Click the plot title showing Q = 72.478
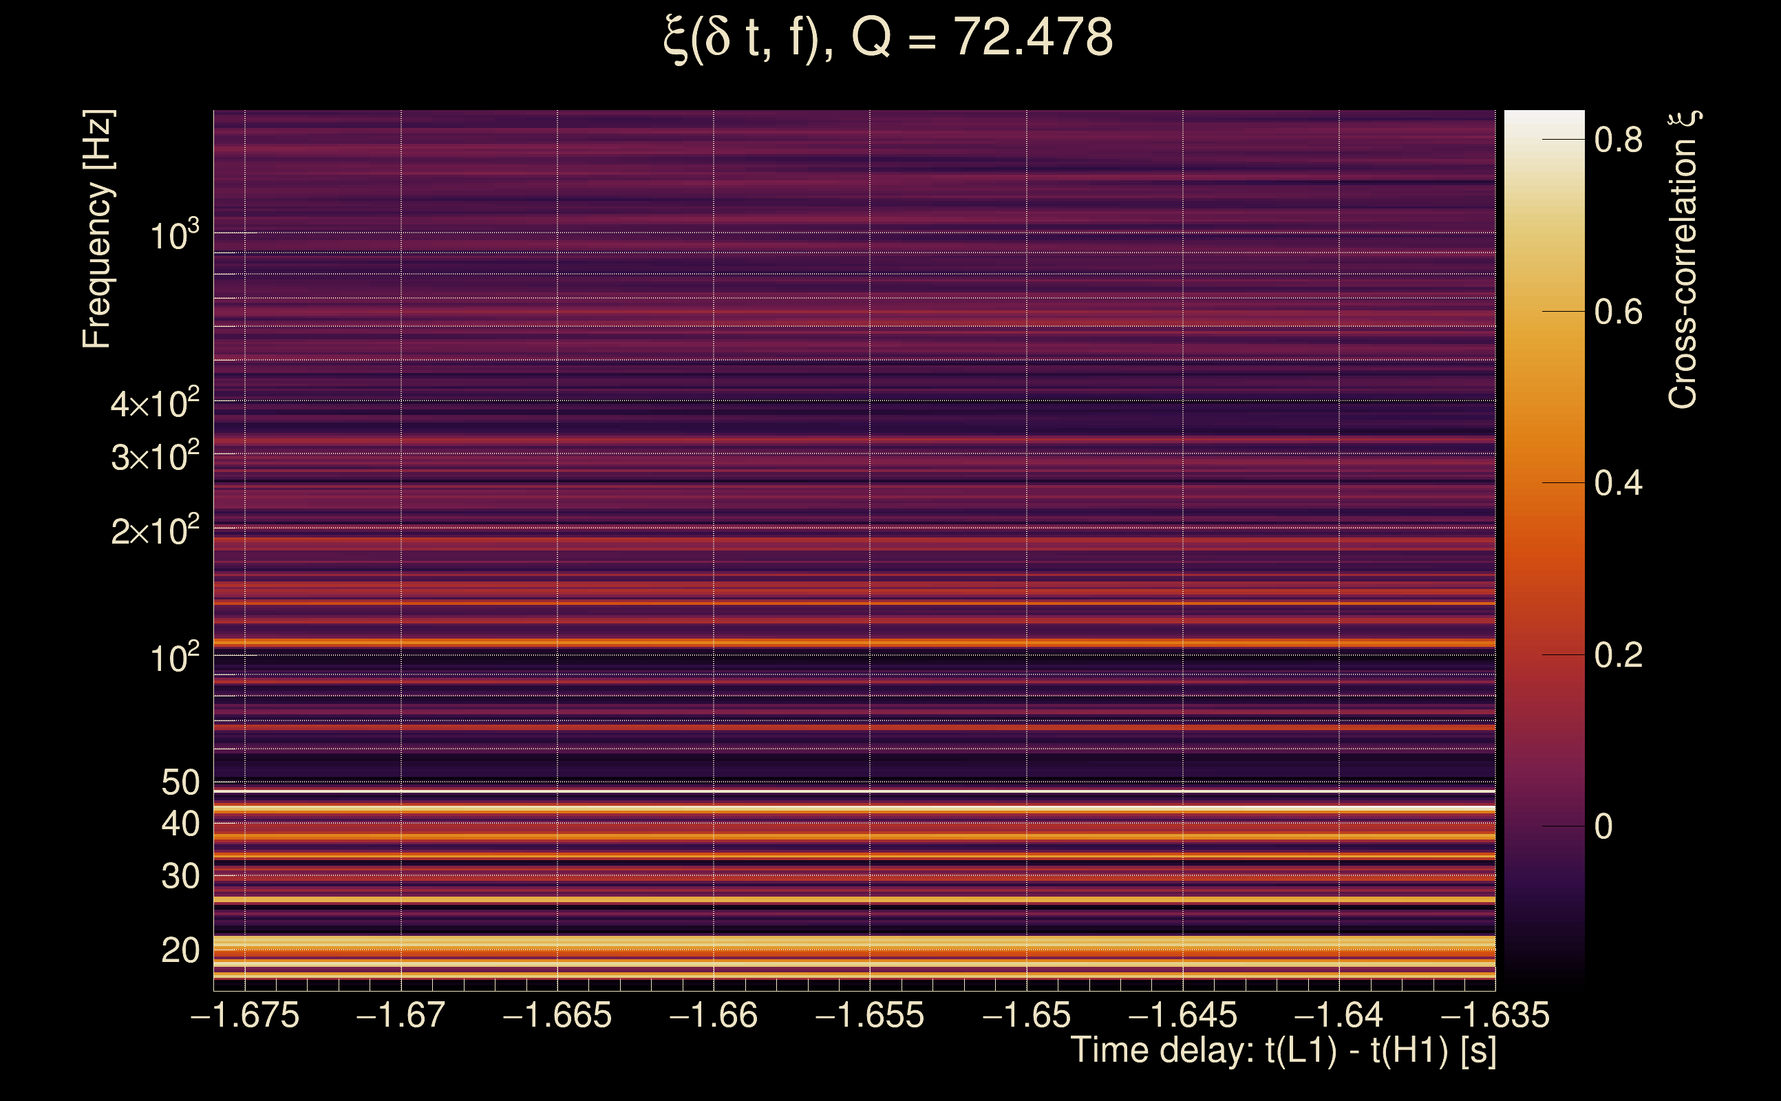 click(x=888, y=38)
